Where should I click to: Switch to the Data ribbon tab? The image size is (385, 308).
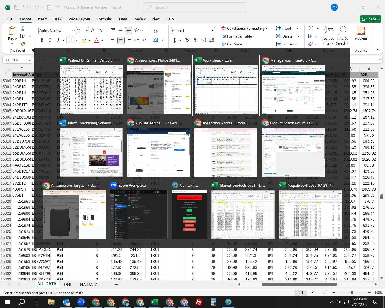pos(123,19)
